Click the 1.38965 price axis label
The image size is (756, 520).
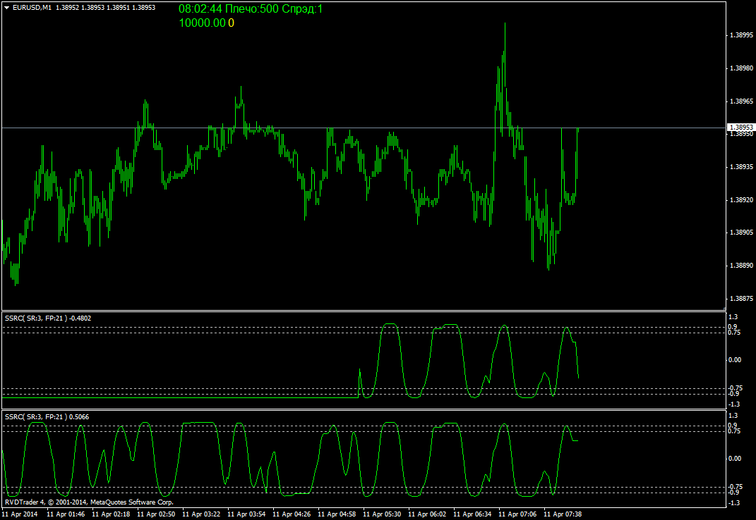741,101
